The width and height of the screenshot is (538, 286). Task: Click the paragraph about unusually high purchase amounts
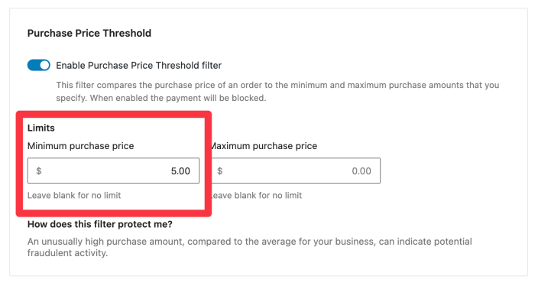(250, 247)
